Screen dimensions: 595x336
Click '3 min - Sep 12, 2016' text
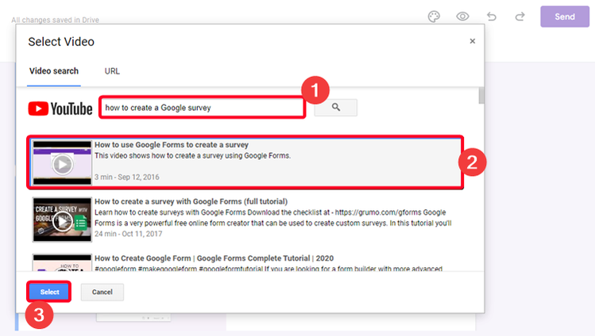(x=127, y=177)
